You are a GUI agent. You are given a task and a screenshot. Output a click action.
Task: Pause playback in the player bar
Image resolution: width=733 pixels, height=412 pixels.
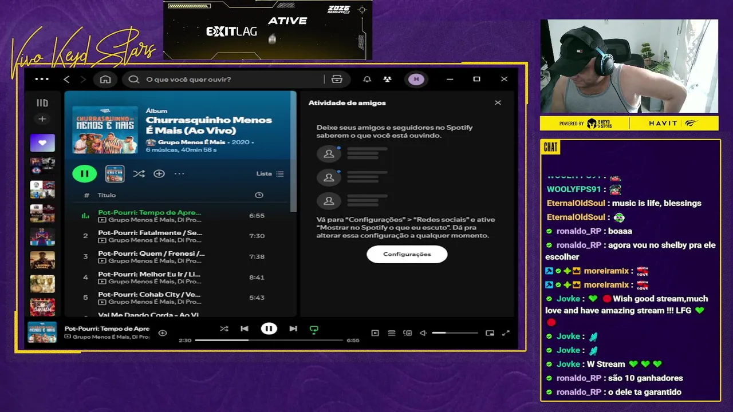coord(269,328)
